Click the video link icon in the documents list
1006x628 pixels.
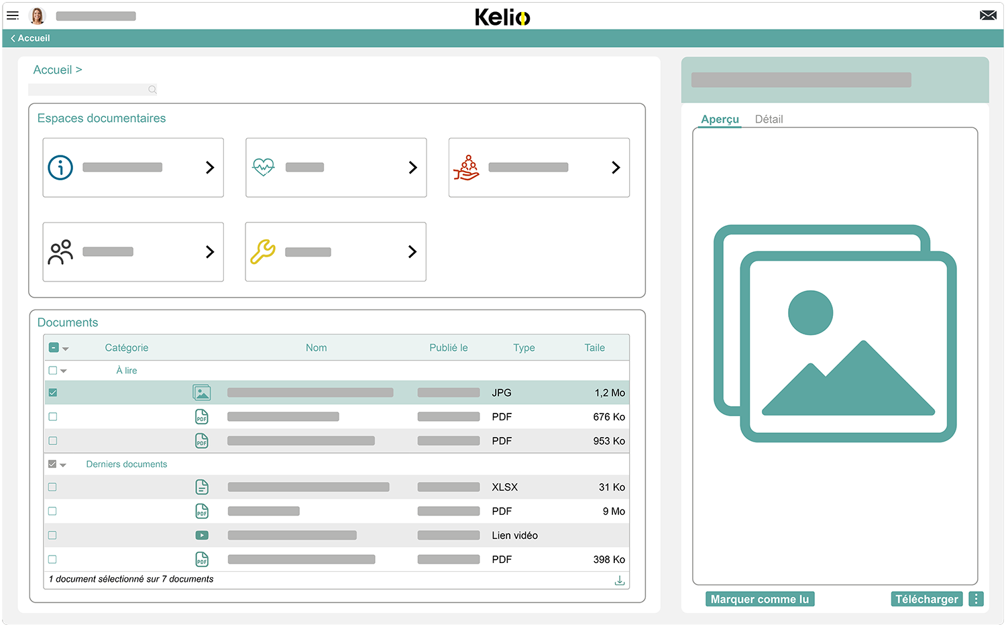(202, 535)
